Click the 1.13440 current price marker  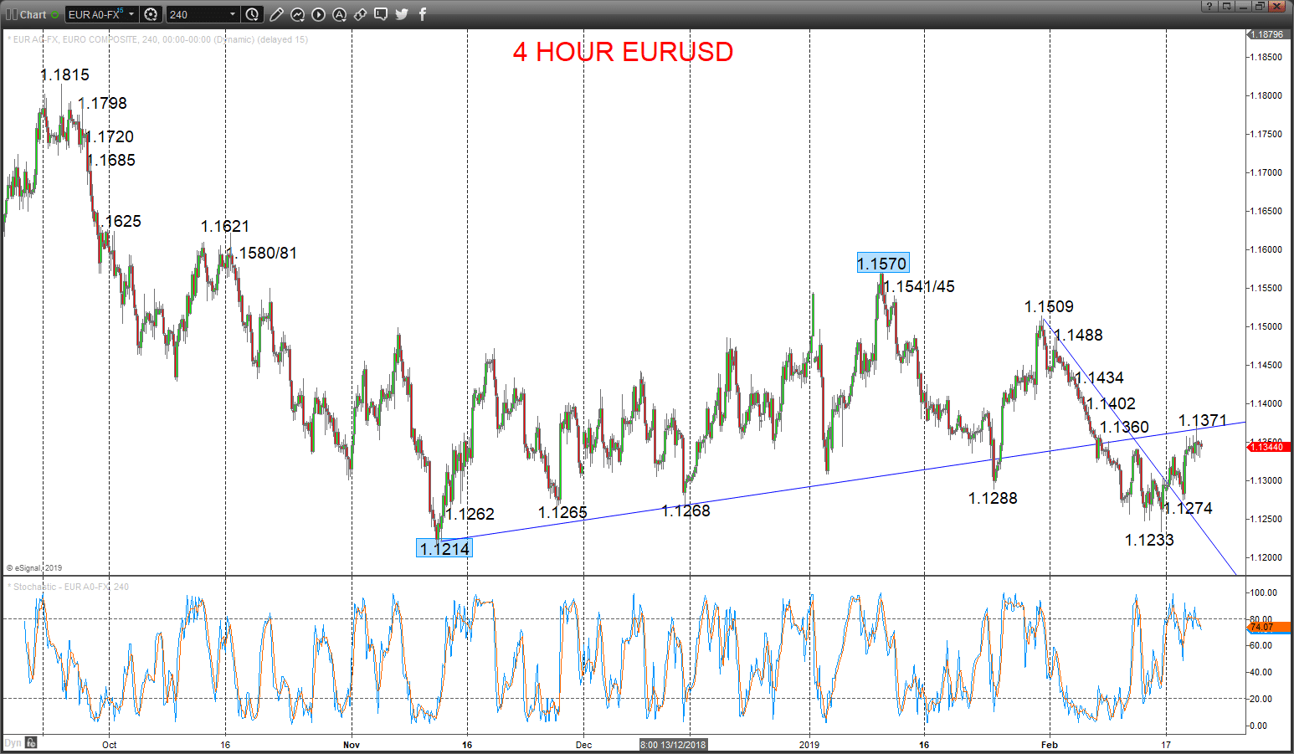point(1267,447)
